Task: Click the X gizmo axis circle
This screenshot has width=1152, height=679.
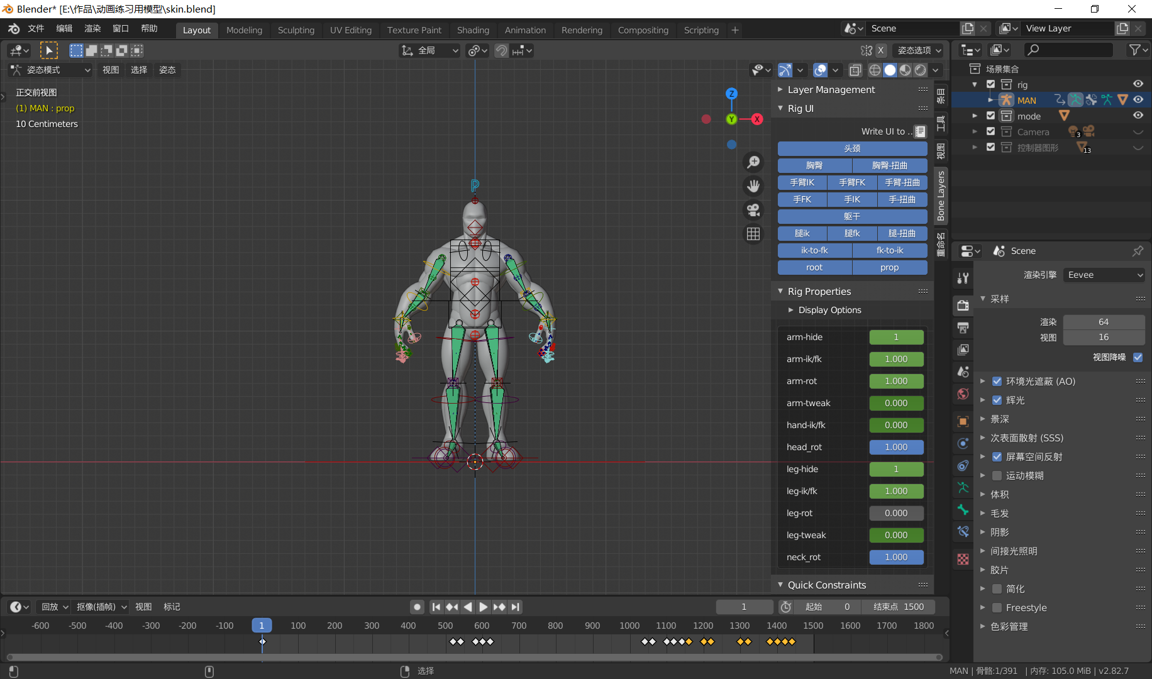Action: 757,119
